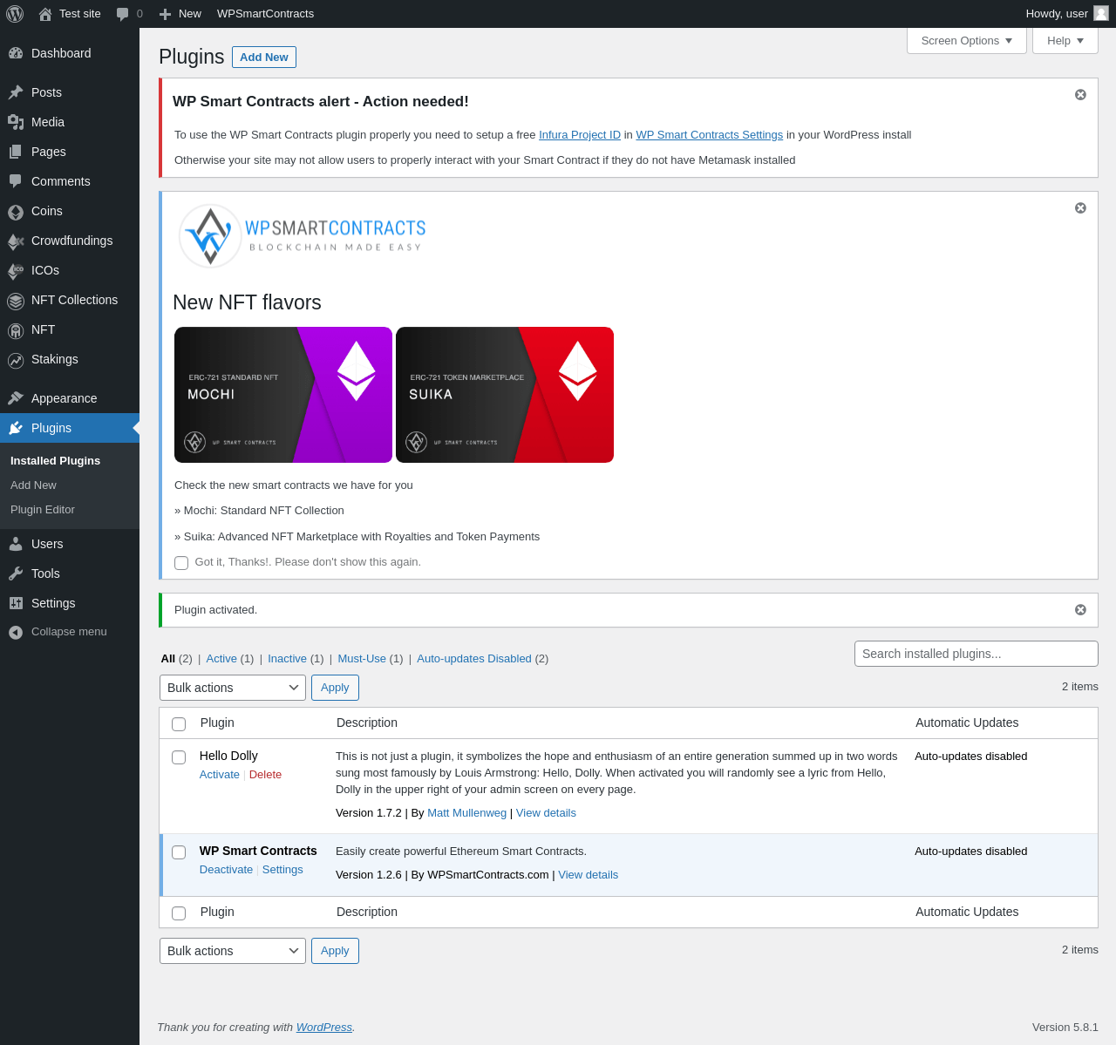Click the bottom Apply button
The image size is (1116, 1045).
click(x=335, y=951)
